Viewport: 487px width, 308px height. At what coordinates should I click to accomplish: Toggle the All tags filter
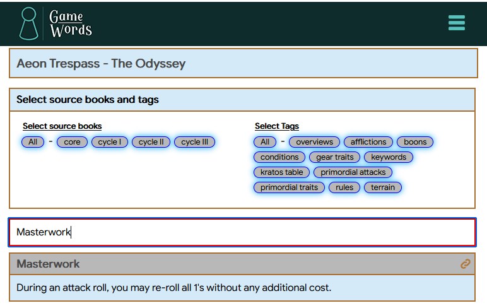pos(265,142)
